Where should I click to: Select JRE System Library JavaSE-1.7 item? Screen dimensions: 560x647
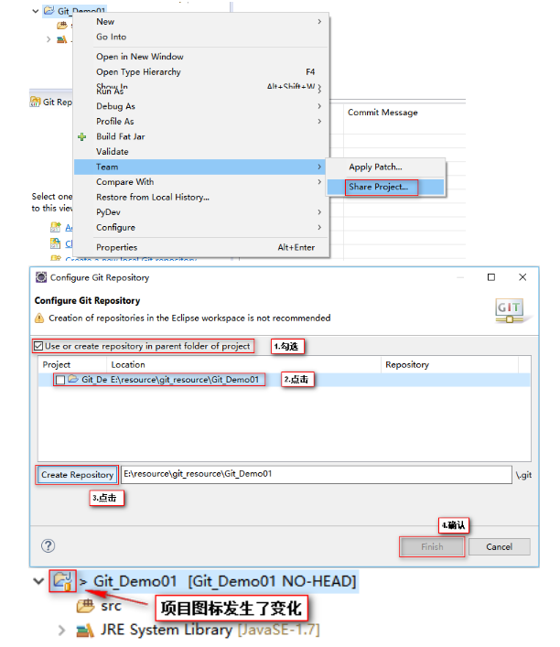[210, 631]
